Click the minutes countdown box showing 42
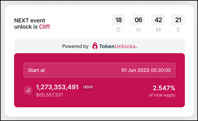Image resolution: width=198 pixels, height=121 pixels. [x=158, y=20]
